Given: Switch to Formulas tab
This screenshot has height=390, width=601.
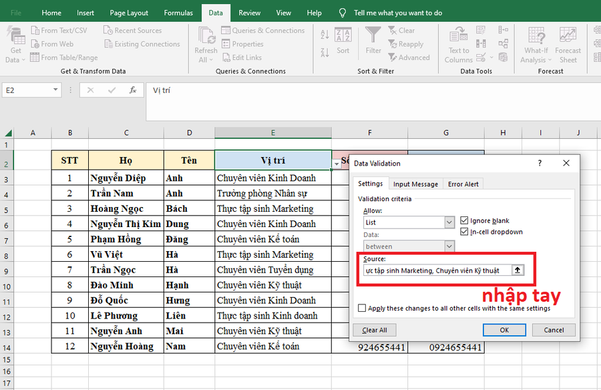Looking at the screenshot, I should pyautogui.click(x=178, y=13).
